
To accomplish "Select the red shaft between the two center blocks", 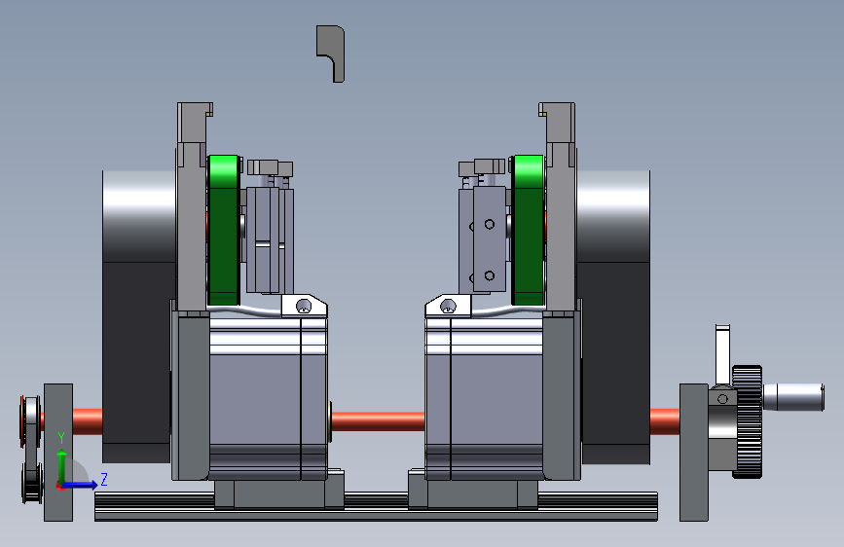I will tap(378, 421).
